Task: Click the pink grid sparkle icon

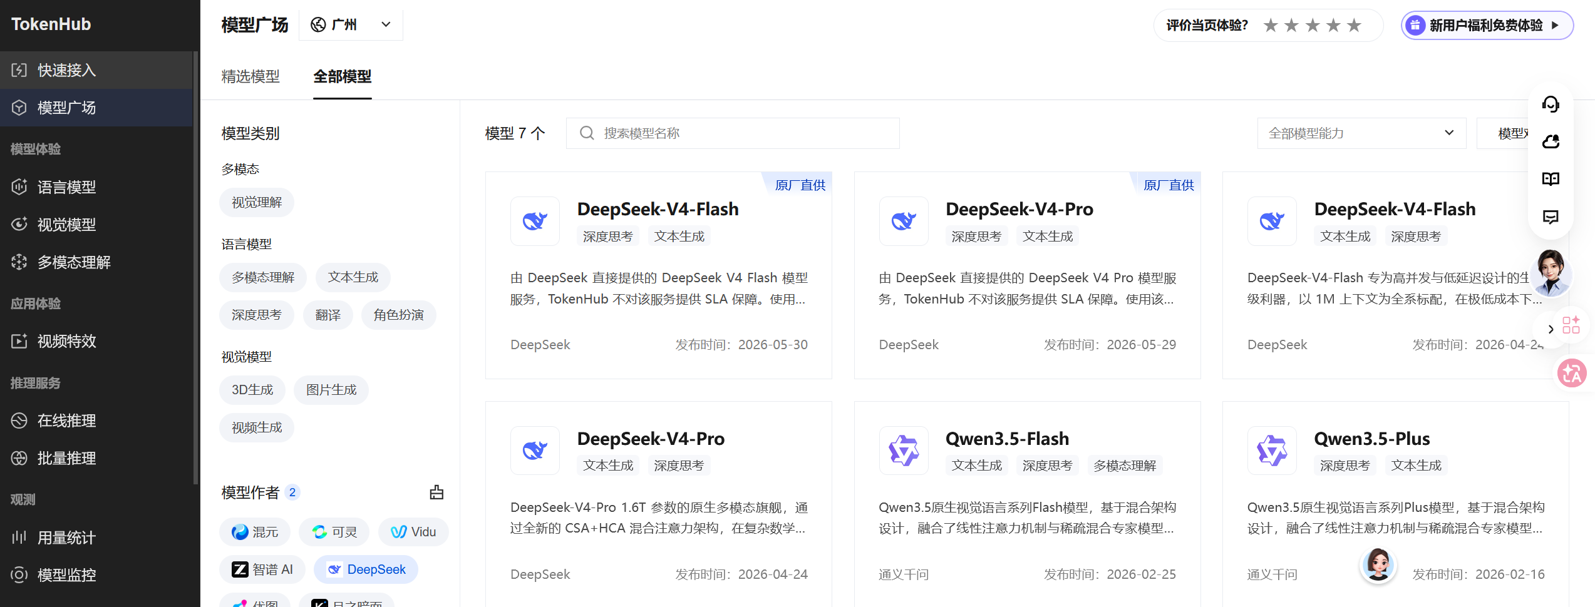Action: click(x=1571, y=325)
